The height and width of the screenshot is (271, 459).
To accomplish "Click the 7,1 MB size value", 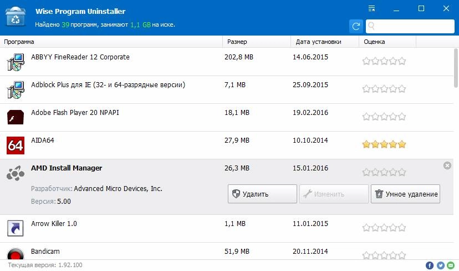I will pyautogui.click(x=235, y=85).
